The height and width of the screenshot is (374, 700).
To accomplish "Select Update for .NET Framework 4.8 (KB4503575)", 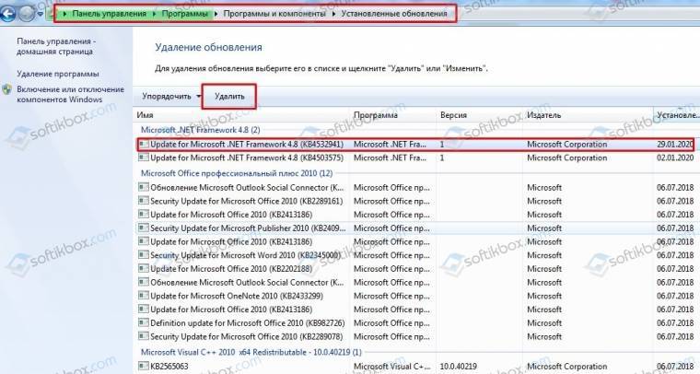I will [x=247, y=158].
